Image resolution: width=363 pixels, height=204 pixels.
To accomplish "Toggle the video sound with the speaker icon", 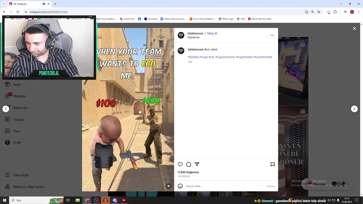I will (x=169, y=186).
